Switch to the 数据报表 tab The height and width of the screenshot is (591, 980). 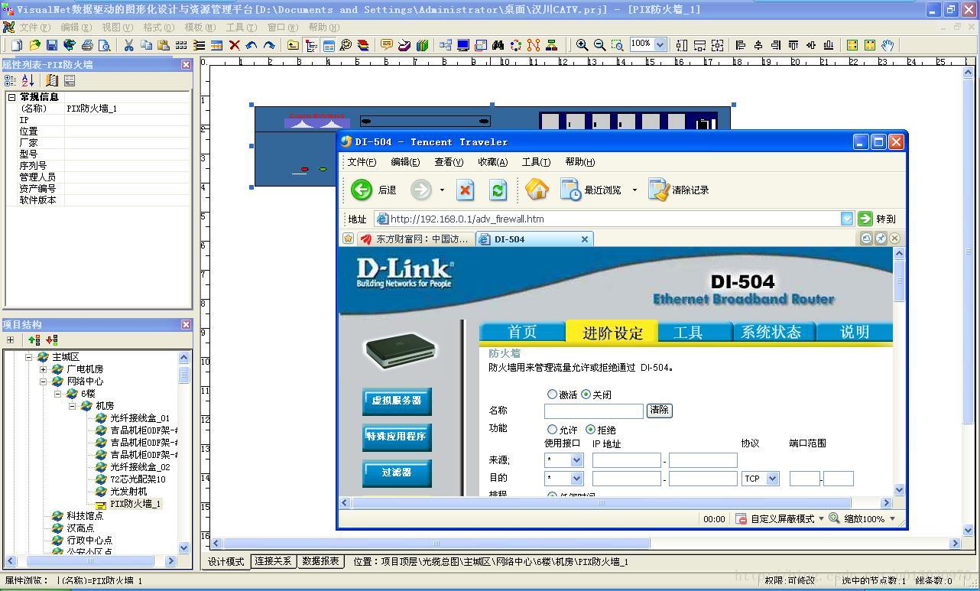(320, 561)
